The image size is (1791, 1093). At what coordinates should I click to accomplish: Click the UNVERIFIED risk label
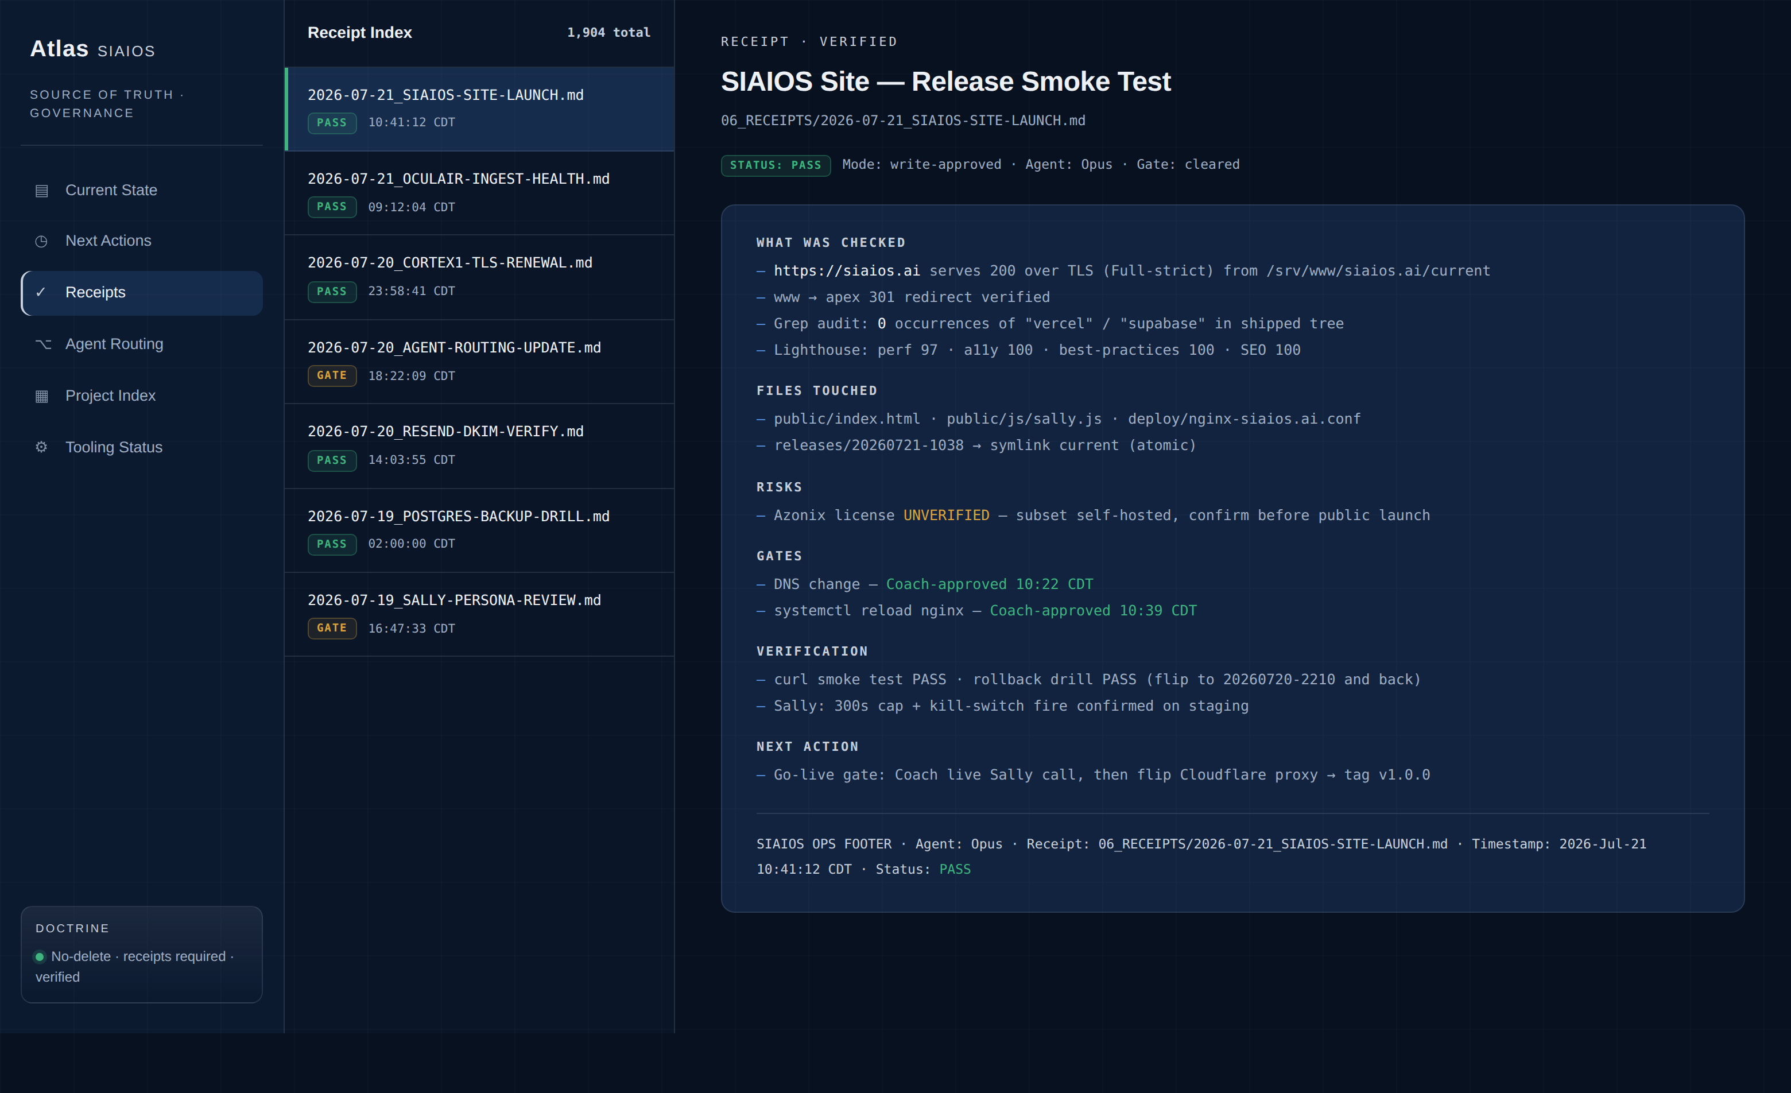945,516
